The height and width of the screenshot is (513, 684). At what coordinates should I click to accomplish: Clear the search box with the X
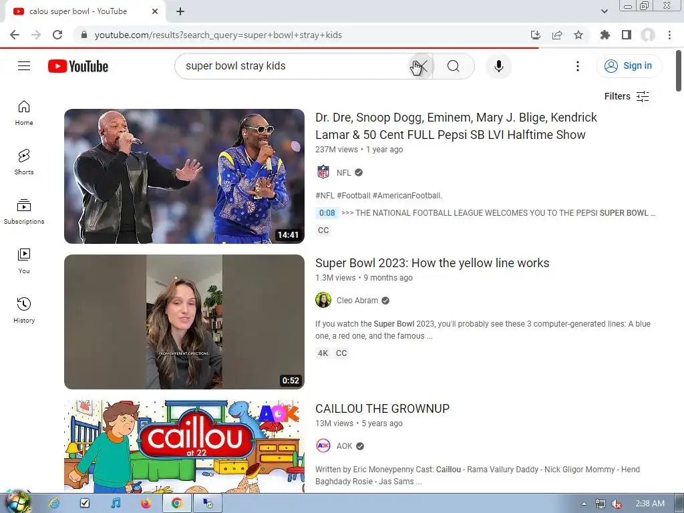point(421,66)
